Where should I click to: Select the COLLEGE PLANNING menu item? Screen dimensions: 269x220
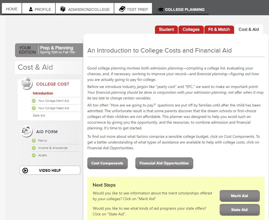(x=181, y=10)
